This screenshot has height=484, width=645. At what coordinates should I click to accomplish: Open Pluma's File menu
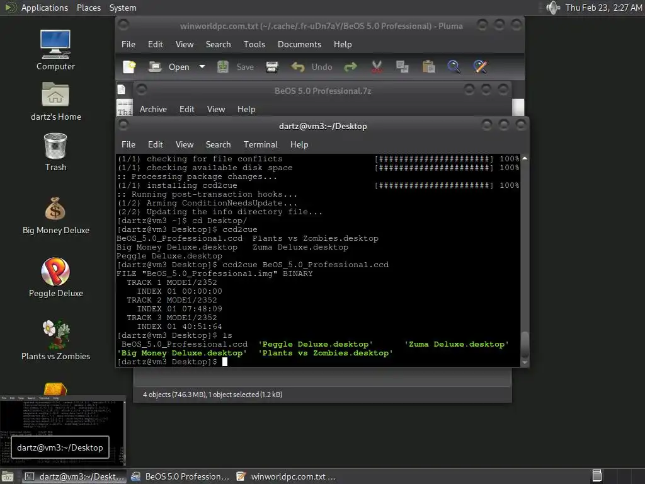[x=128, y=45]
